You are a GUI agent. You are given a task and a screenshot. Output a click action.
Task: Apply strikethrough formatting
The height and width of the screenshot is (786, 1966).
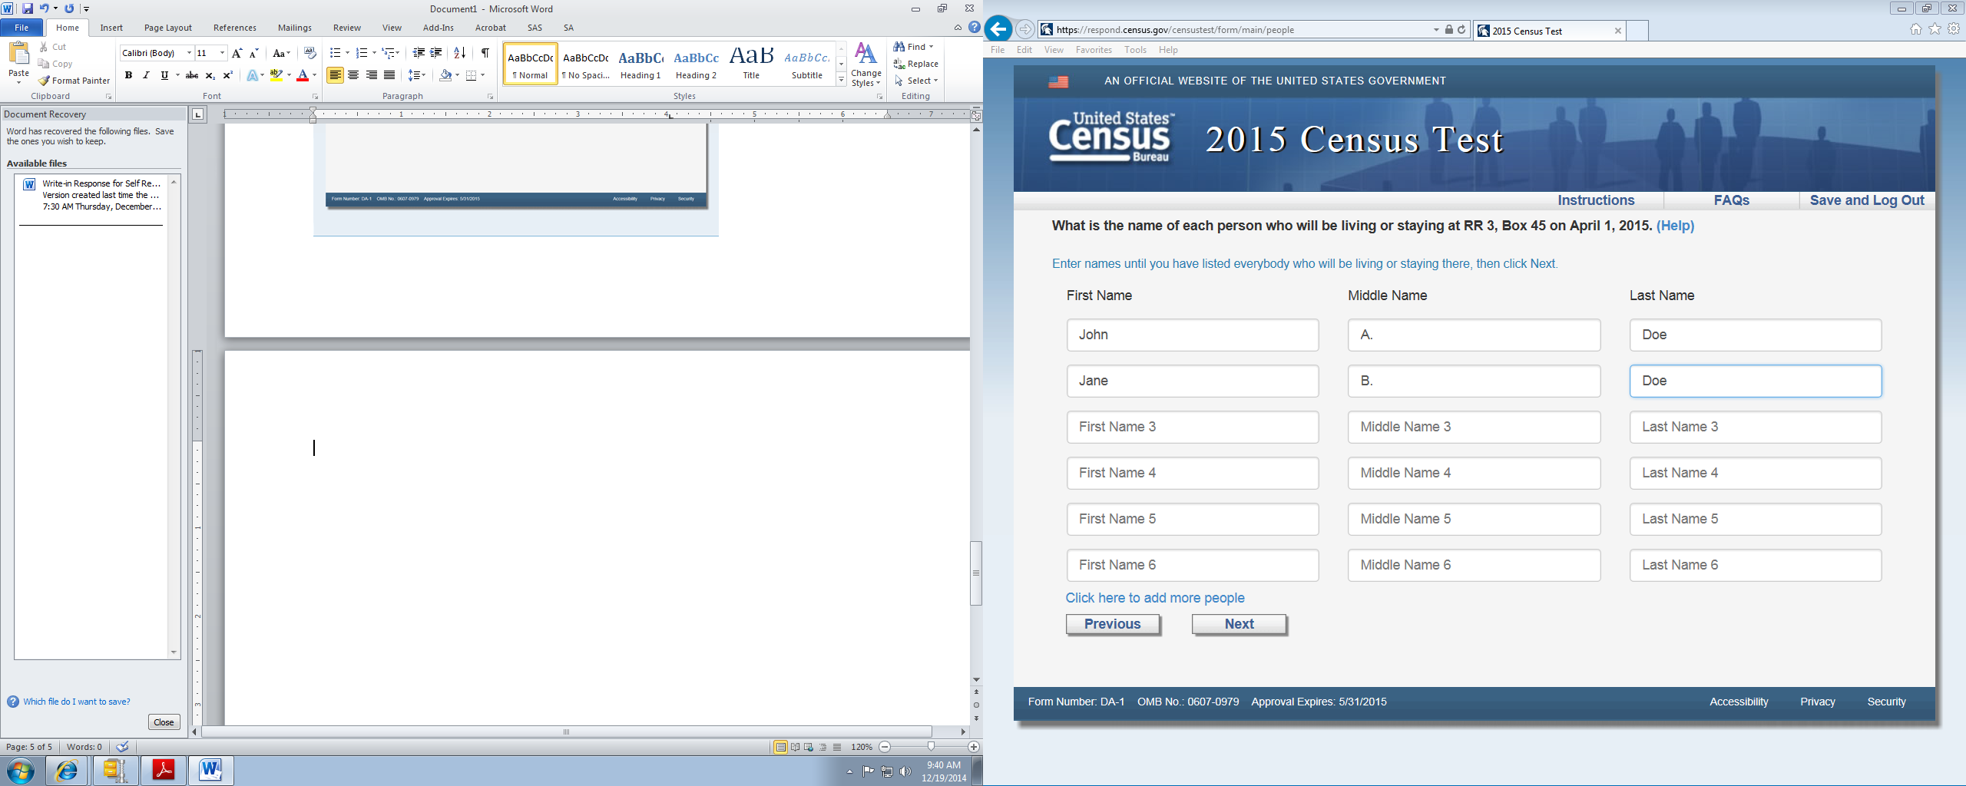[x=192, y=75]
